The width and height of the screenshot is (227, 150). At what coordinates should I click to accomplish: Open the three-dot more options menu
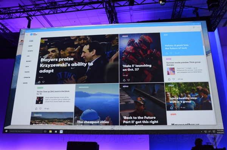199,27
